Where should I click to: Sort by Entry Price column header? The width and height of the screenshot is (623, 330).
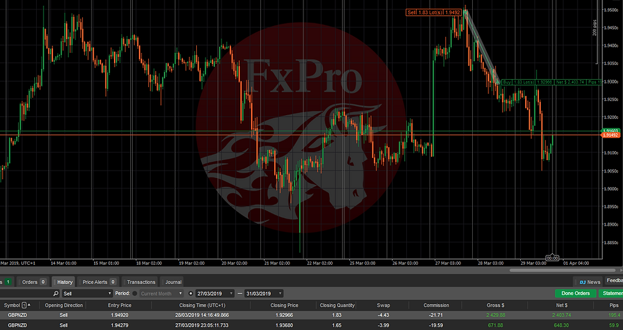click(119, 305)
